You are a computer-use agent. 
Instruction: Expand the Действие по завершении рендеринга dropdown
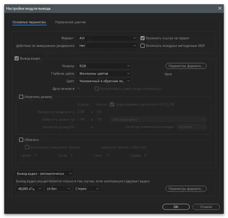(x=107, y=46)
